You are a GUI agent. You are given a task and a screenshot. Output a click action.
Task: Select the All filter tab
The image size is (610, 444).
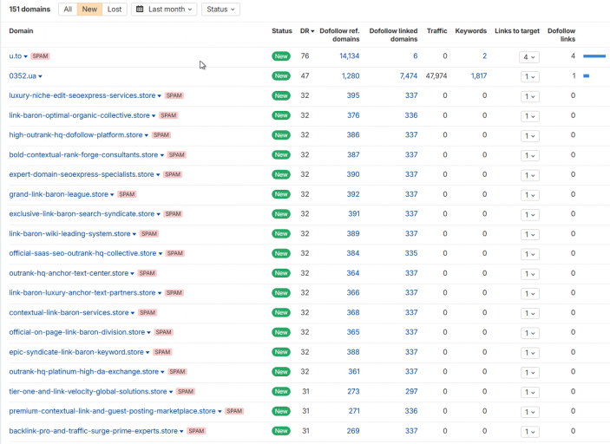[68, 10]
